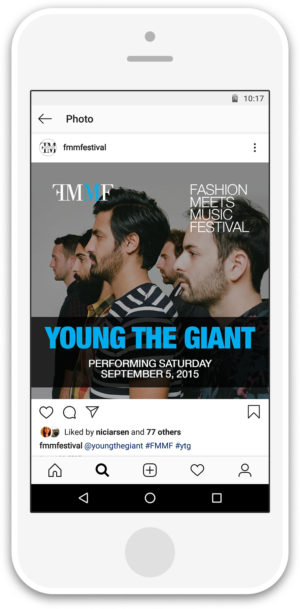Viewport: 300px width, 609px height.
Task: Share the post using the paper plane icon
Action: [x=92, y=412]
